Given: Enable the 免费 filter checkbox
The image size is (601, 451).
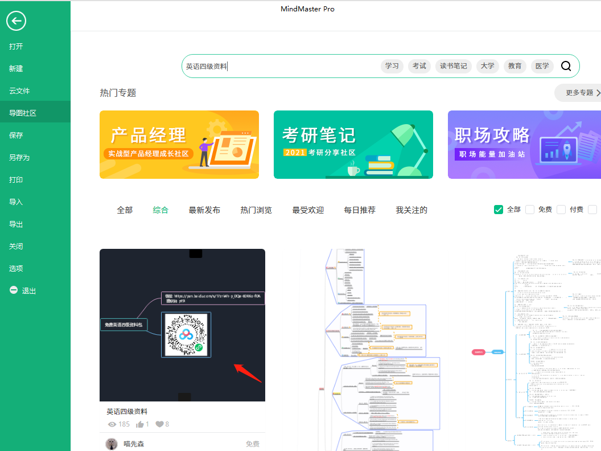Looking at the screenshot, I should (x=530, y=210).
